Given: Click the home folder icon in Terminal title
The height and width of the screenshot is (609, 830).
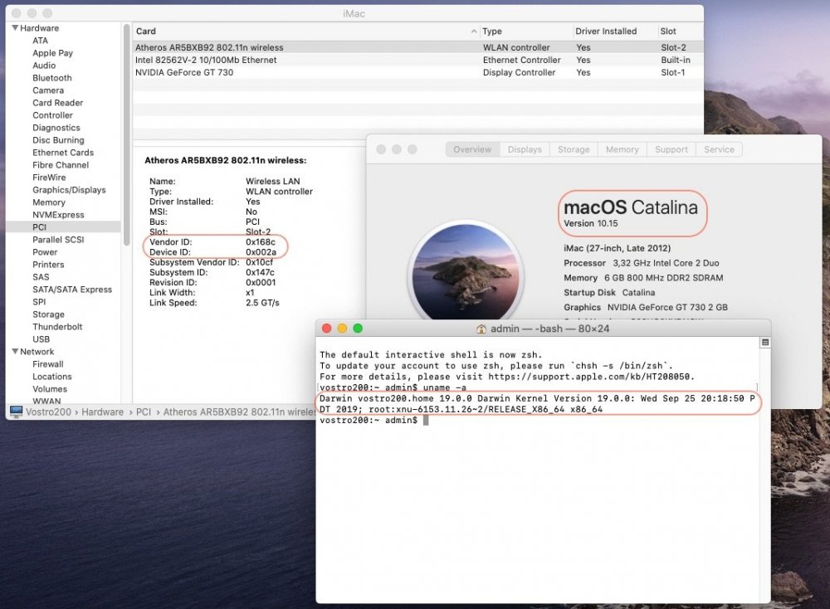Looking at the screenshot, I should [x=481, y=329].
